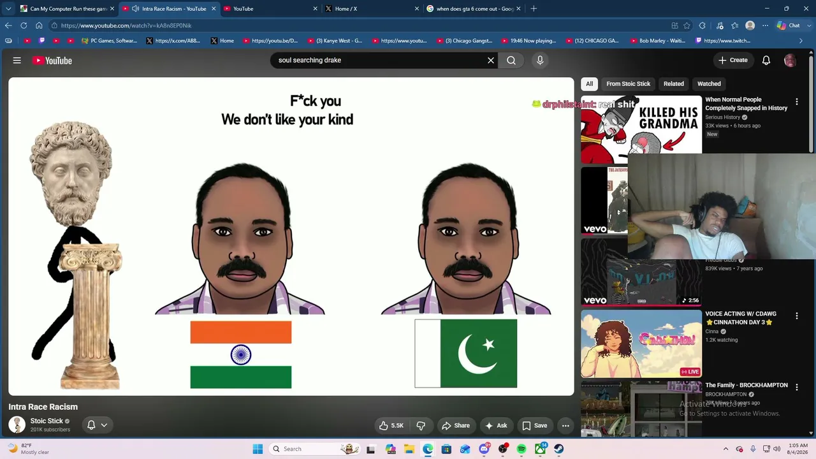
Task: Open the 'PC Games, Software' bookmark
Action: 110,41
